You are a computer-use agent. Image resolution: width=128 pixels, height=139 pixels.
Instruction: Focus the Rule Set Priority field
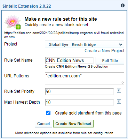[x=79, y=91]
